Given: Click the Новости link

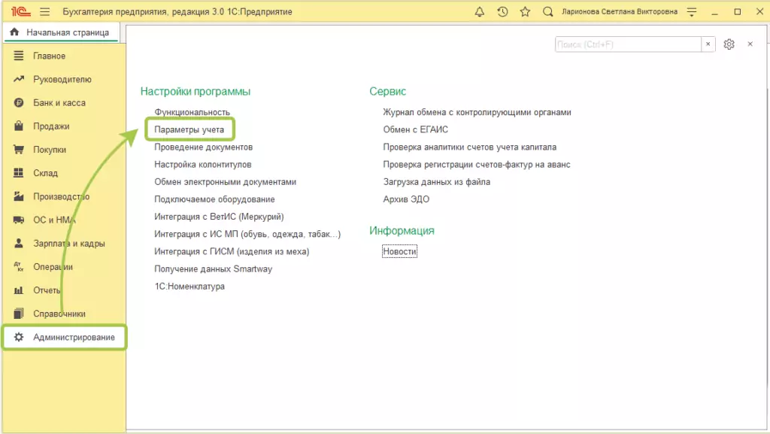Looking at the screenshot, I should pyautogui.click(x=399, y=252).
